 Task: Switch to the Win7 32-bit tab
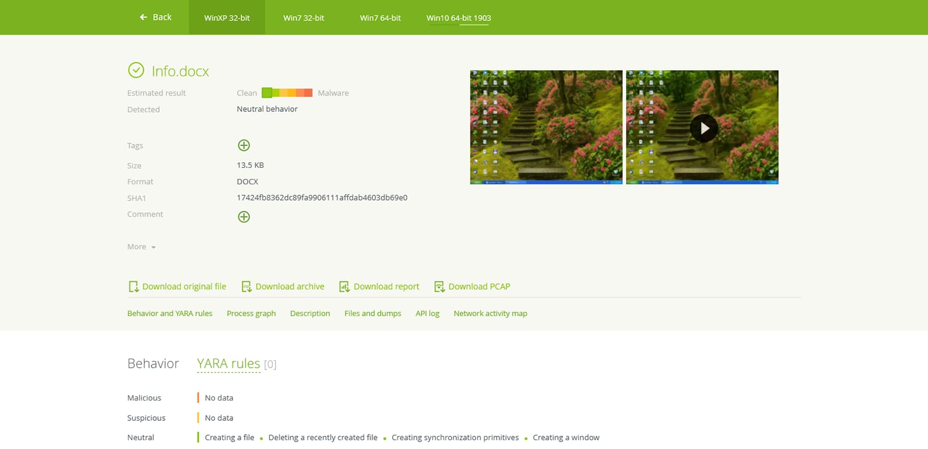(x=304, y=18)
